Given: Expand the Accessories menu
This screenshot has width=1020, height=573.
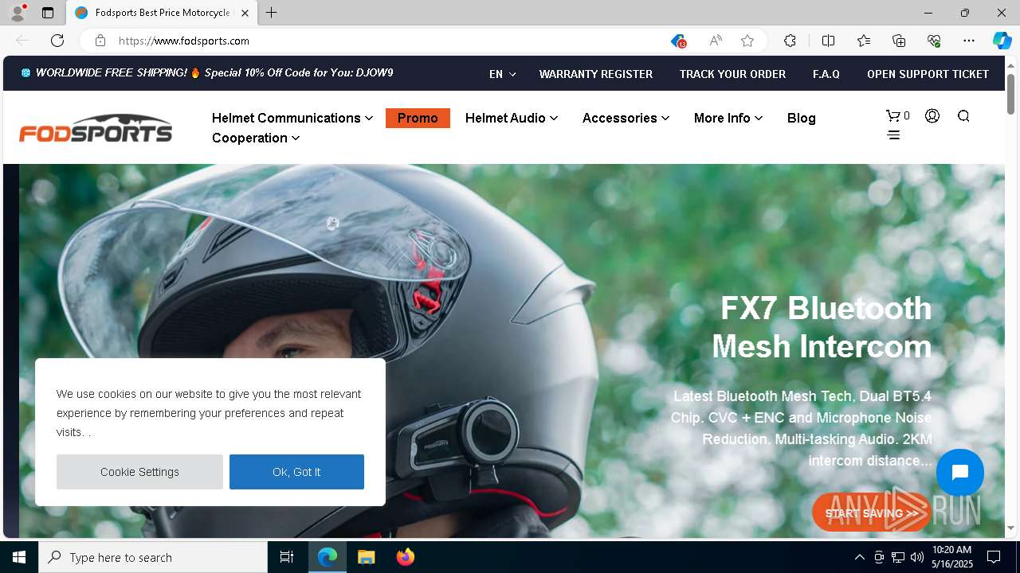Looking at the screenshot, I should pyautogui.click(x=626, y=118).
